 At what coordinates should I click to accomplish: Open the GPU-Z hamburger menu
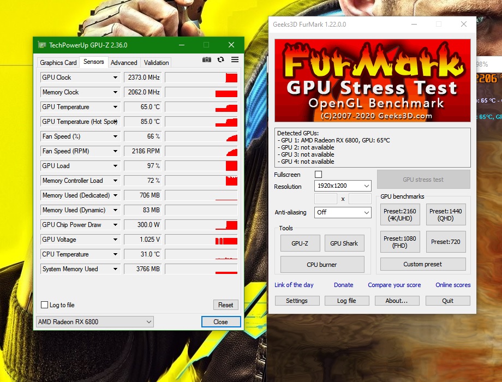tap(235, 60)
